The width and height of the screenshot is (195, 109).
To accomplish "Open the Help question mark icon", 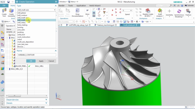I will click(x=182, y=5).
